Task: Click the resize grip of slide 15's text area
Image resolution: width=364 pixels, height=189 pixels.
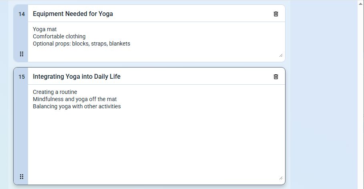Action: click(281, 178)
